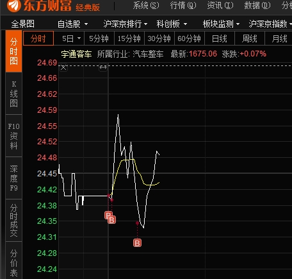
Task: Switch to 日线 chart
Action: (220, 38)
